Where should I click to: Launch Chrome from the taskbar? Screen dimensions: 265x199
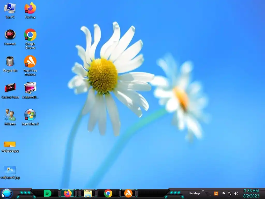(x=108, y=193)
